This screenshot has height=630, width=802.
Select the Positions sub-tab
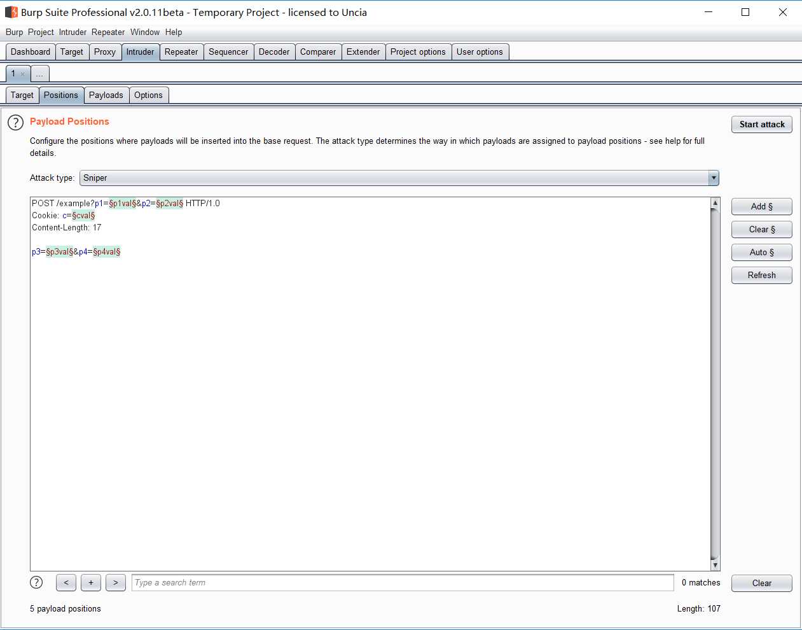point(61,95)
